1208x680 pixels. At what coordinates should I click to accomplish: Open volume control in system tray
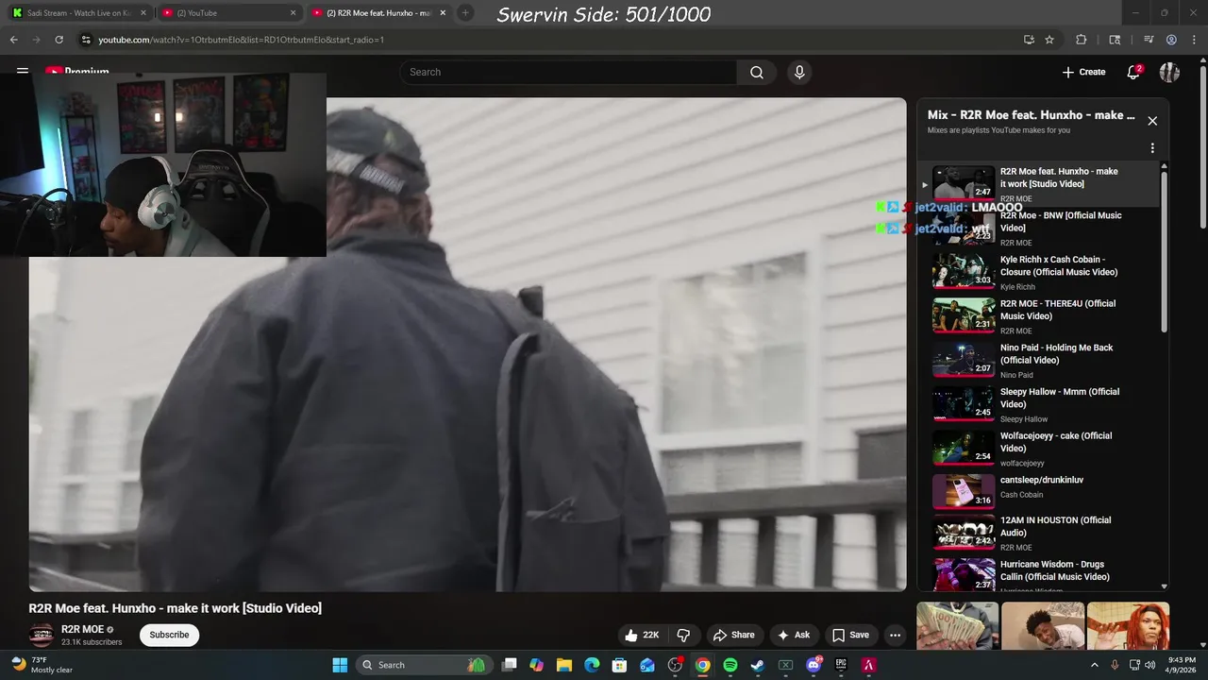tap(1149, 665)
